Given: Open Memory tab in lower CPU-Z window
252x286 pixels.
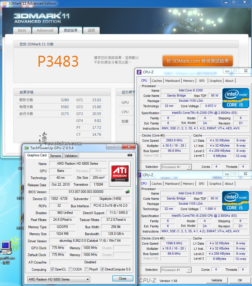Looking at the screenshot, I should 188,184.
